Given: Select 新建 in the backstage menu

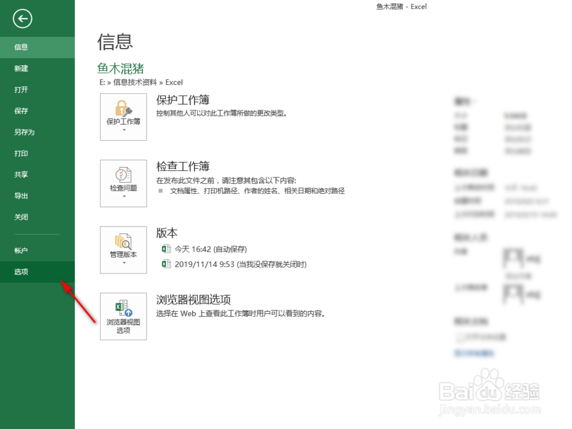Looking at the screenshot, I should (37, 68).
